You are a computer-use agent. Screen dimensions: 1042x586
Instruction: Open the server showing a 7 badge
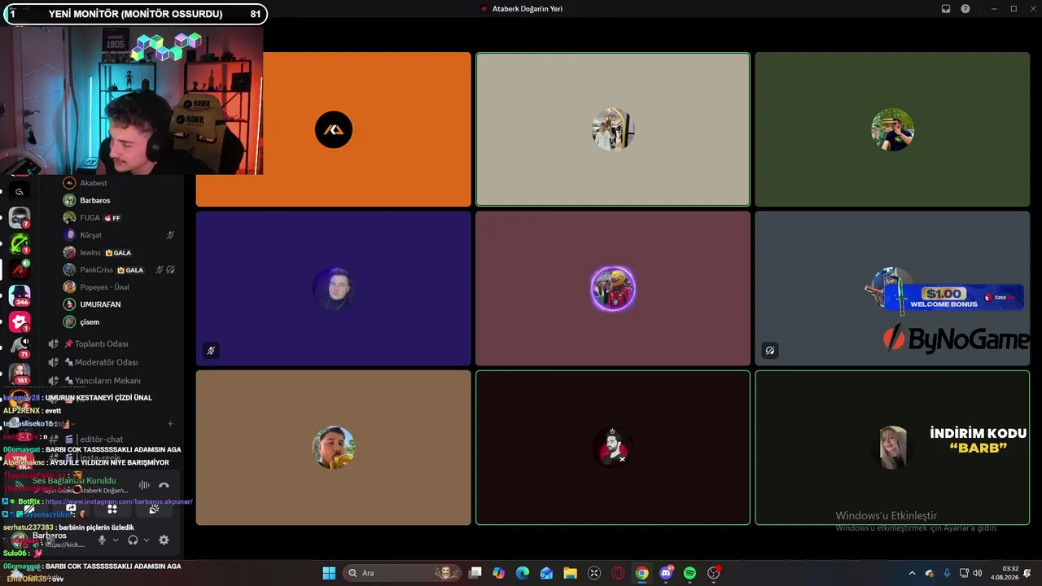point(20,217)
